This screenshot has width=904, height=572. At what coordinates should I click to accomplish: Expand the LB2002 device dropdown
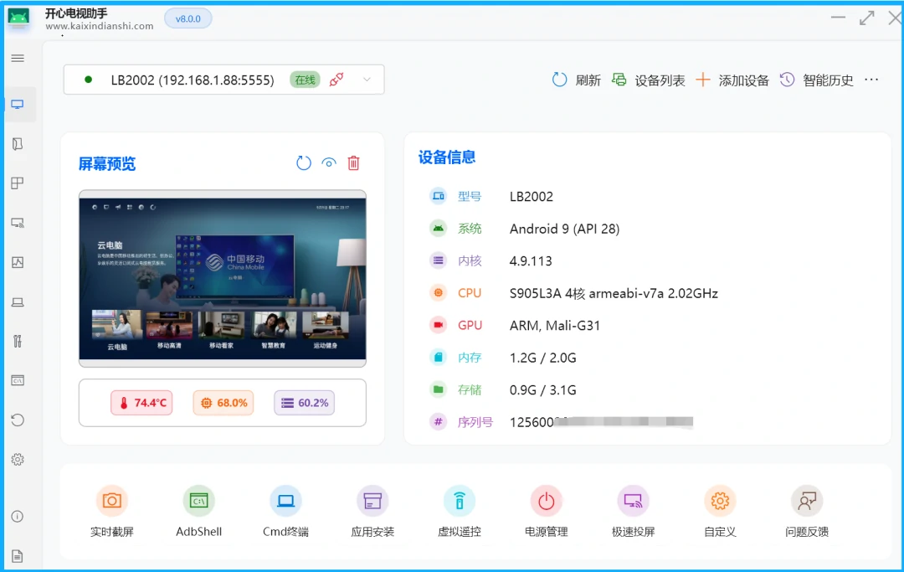pos(367,80)
